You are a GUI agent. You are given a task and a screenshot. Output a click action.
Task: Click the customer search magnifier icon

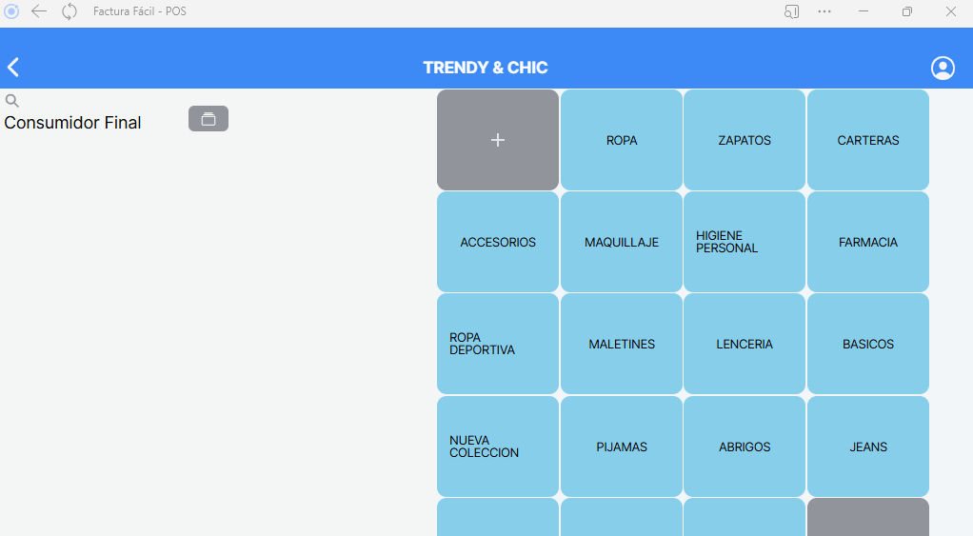[12, 101]
